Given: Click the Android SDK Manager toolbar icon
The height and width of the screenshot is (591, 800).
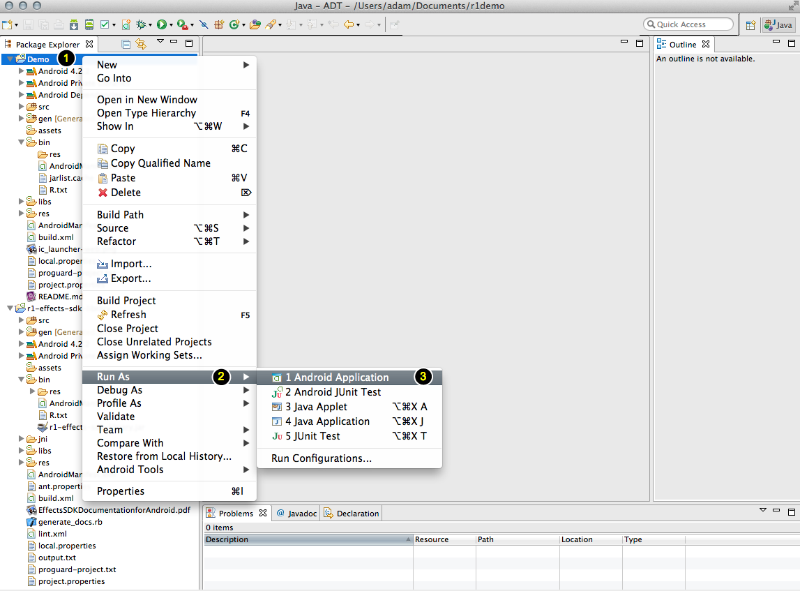Looking at the screenshot, I should 75,24.
